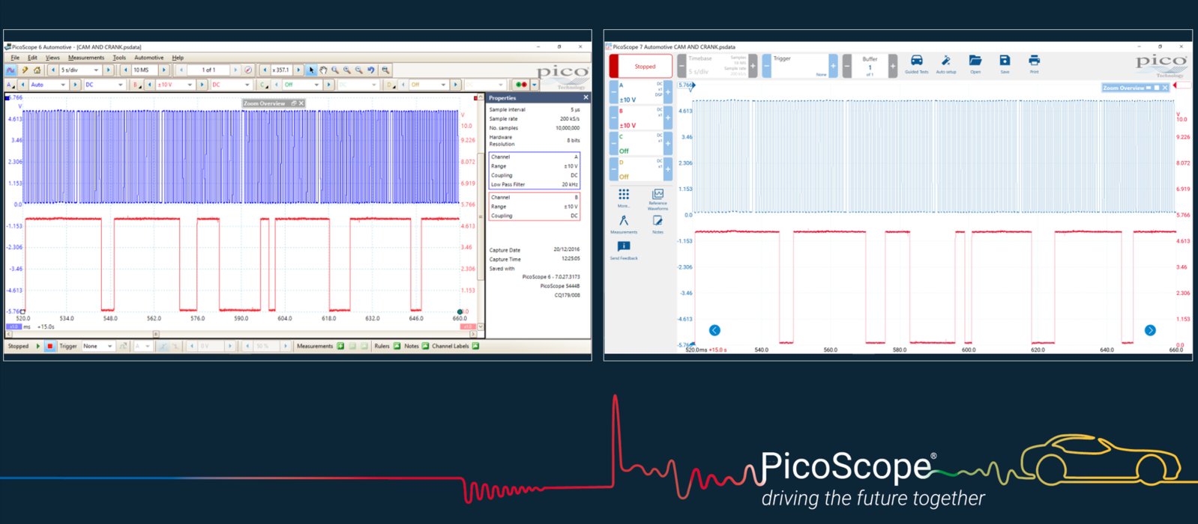The height and width of the screenshot is (524, 1198).
Task: Click the undo zoom arrow icon
Action: coord(371,70)
